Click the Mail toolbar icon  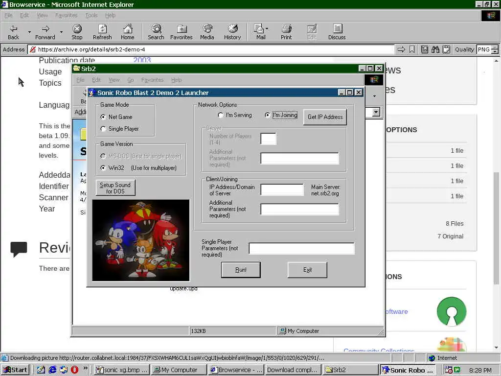pos(259,32)
